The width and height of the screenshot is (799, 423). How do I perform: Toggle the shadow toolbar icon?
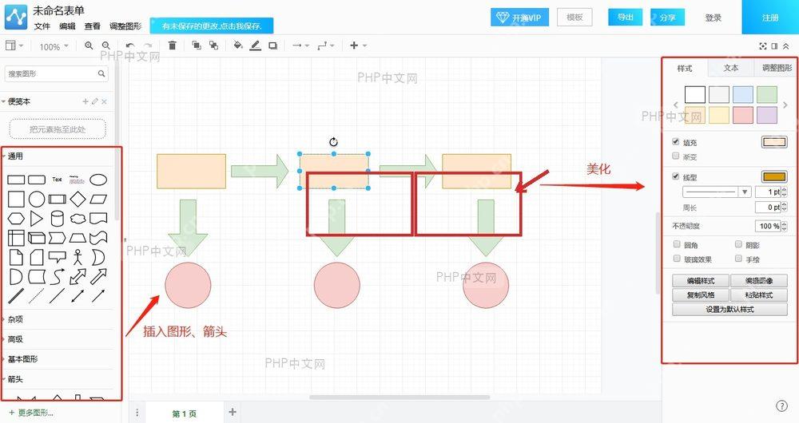[273, 45]
